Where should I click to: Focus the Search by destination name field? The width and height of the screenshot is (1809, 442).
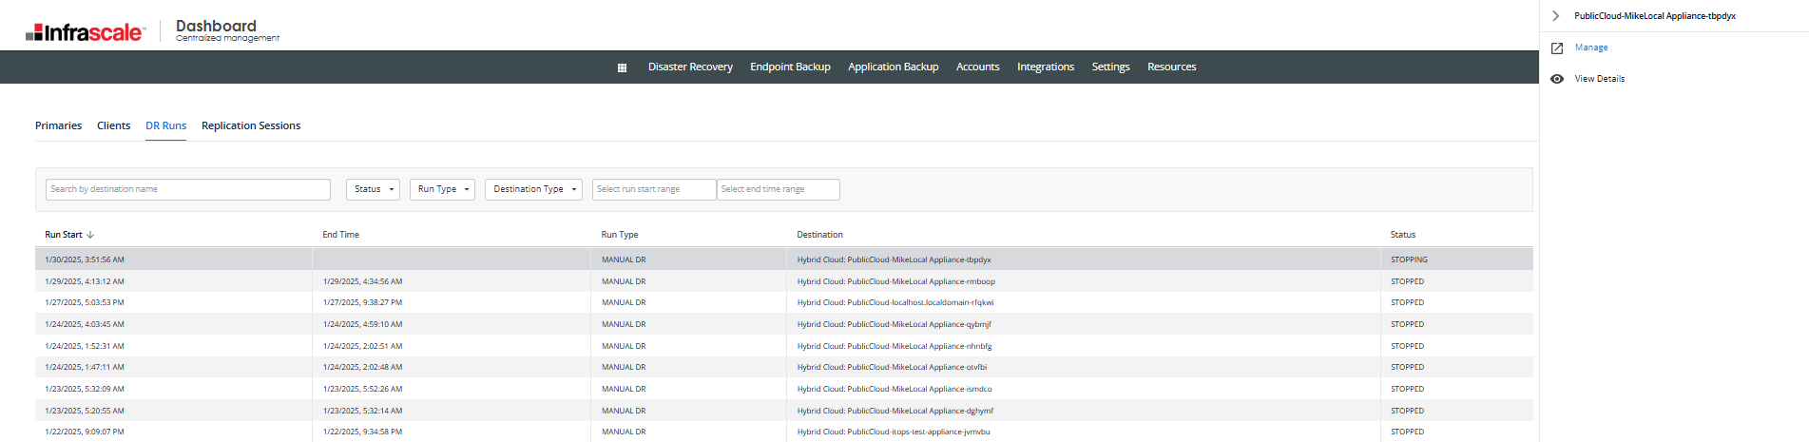click(x=188, y=189)
